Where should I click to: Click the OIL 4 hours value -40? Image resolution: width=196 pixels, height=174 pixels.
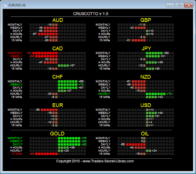coord(131,147)
